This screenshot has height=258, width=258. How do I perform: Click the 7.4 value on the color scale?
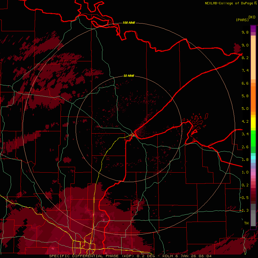pyautogui.click(x=245, y=71)
